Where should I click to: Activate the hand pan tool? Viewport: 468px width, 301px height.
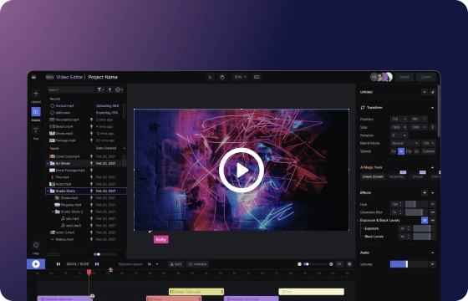tap(222, 77)
